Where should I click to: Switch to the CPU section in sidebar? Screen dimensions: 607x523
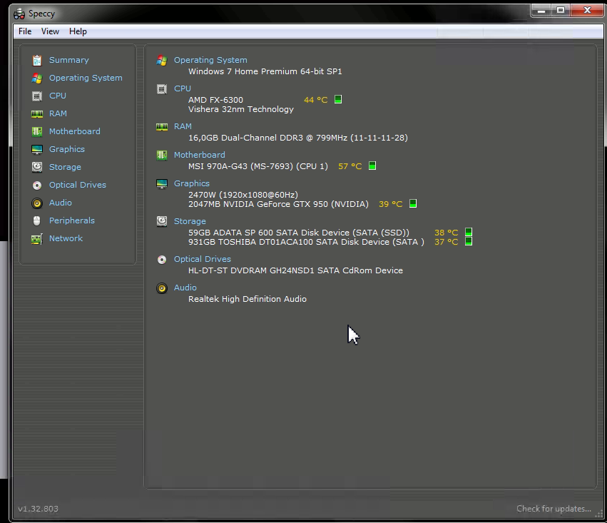click(x=58, y=96)
